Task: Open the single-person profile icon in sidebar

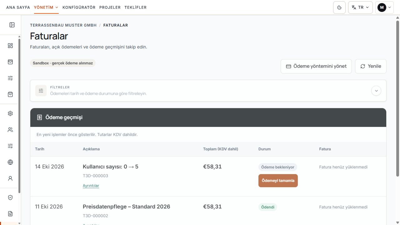Action: tap(10, 178)
